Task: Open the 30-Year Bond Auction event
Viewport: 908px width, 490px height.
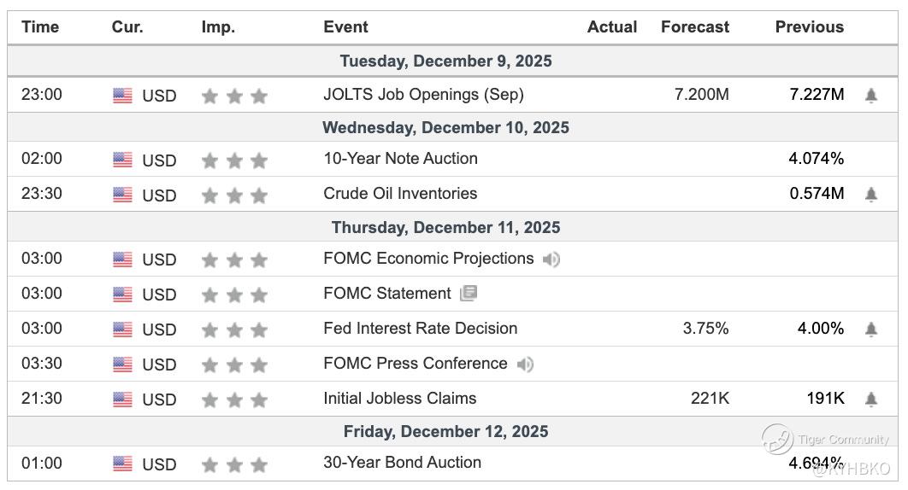Action: point(402,463)
